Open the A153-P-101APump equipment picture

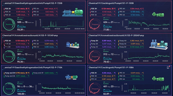click(x=73, y=45)
